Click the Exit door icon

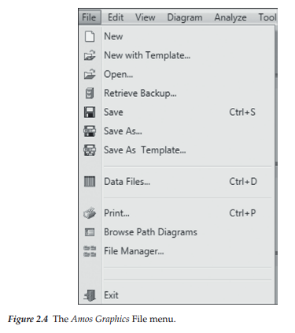[x=90, y=295]
